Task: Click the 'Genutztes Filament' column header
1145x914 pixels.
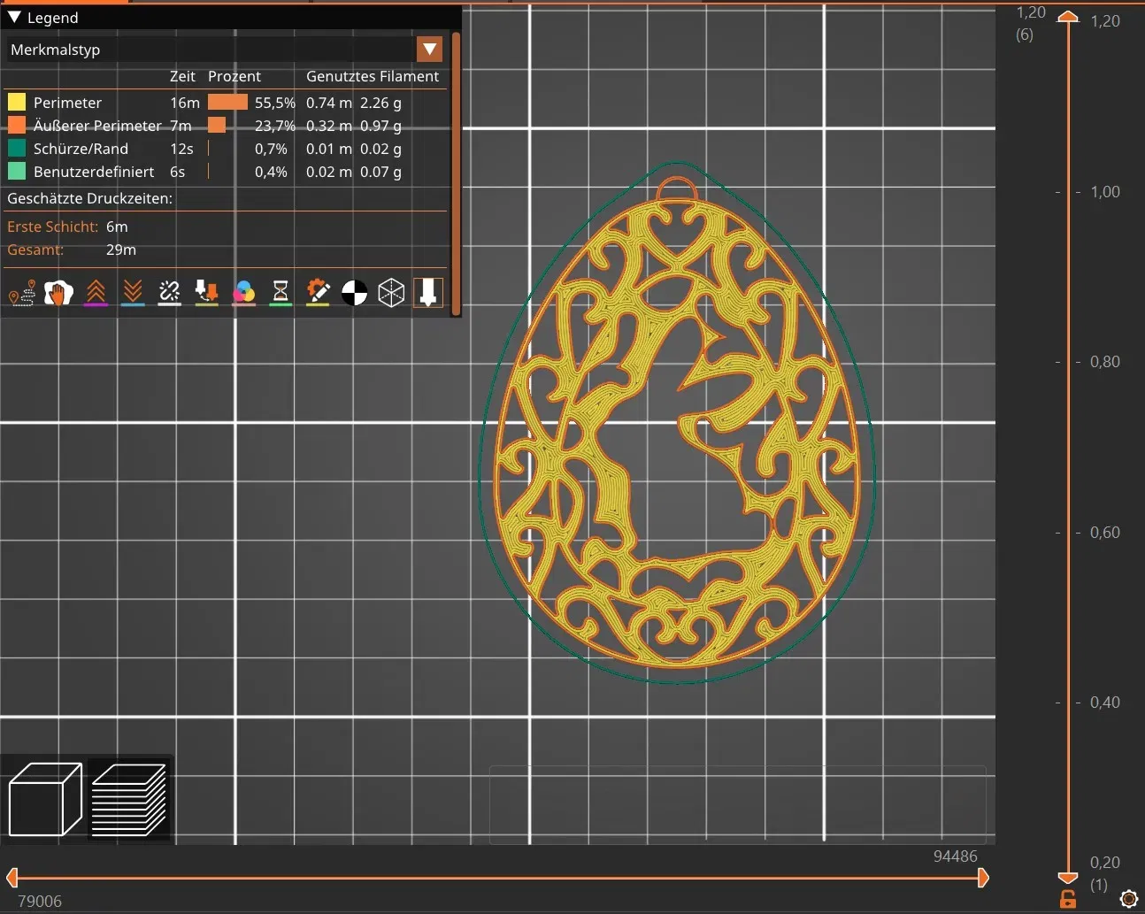Action: point(373,76)
